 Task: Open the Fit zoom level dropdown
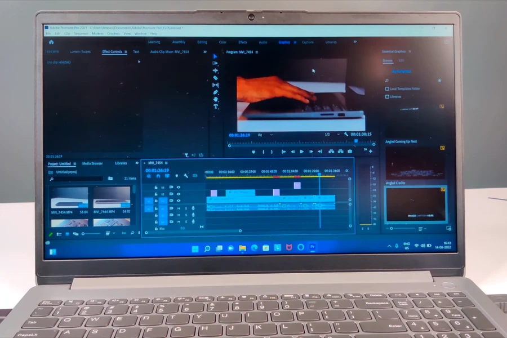(x=265, y=135)
